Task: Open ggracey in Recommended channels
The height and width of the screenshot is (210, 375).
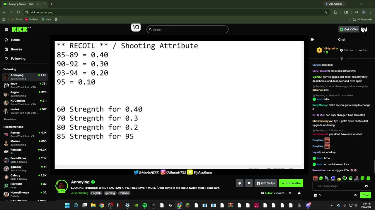Action: pos(25,169)
